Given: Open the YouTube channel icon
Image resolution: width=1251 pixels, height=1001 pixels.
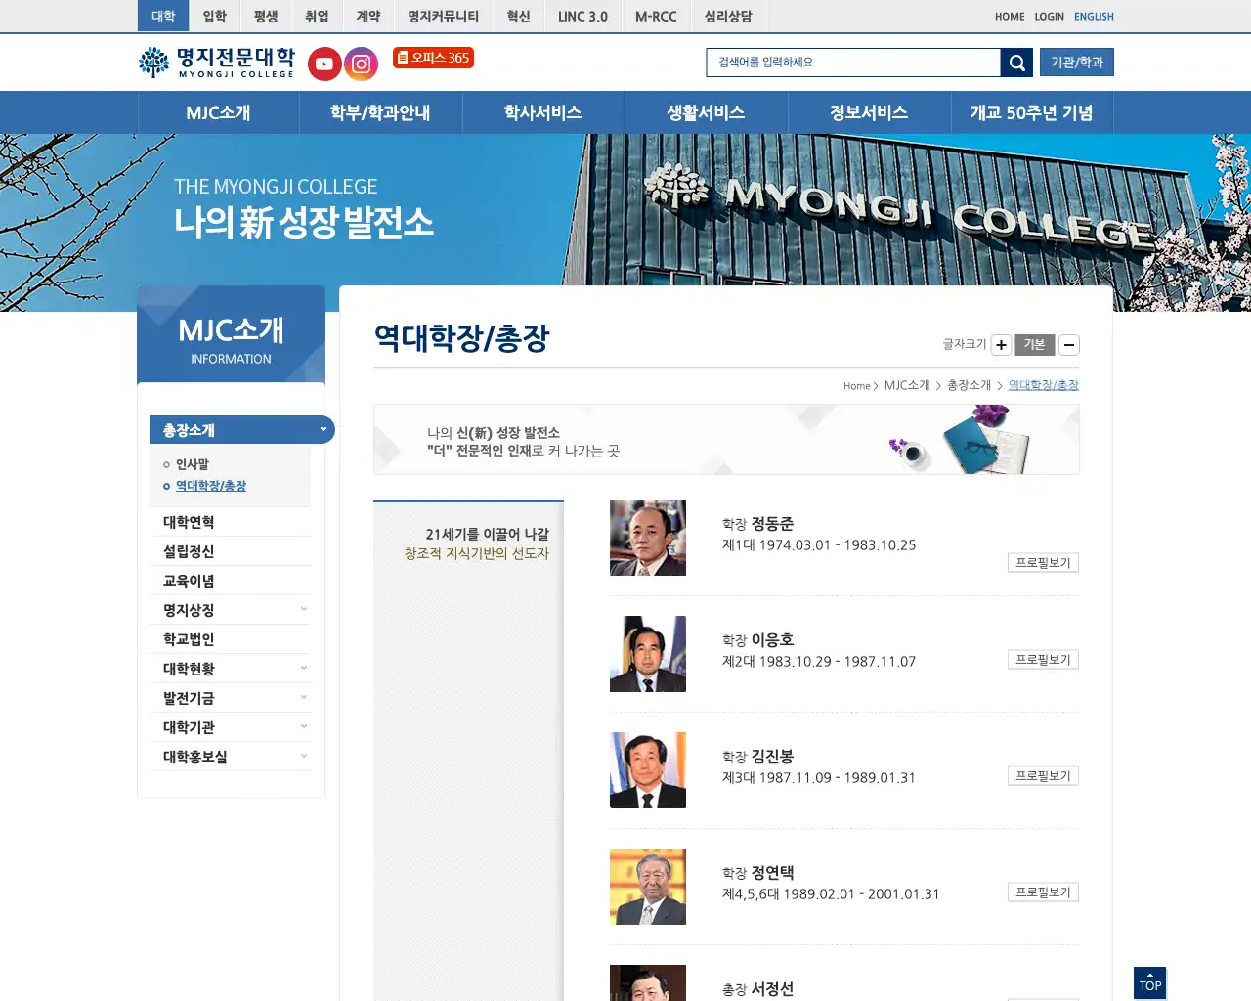Looking at the screenshot, I should 324,65.
